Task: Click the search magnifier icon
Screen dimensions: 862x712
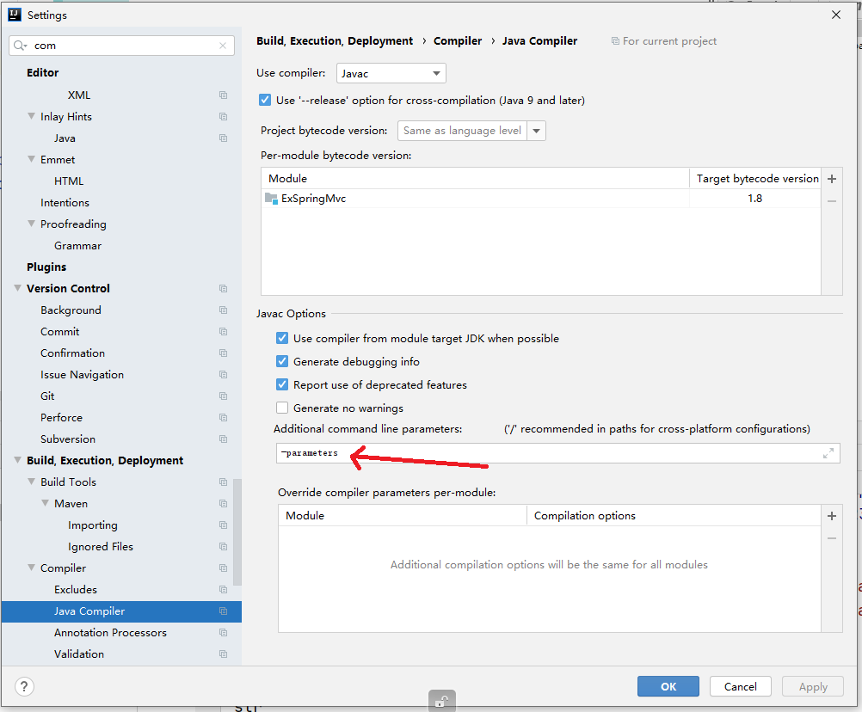Action: 20,46
